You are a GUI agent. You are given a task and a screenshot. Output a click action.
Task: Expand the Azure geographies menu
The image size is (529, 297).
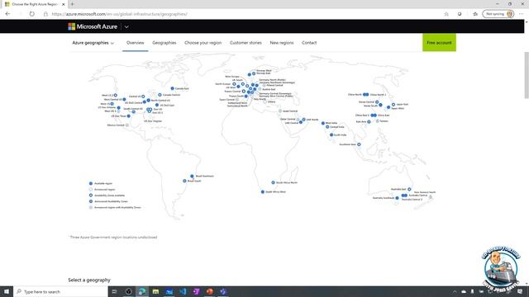tap(93, 43)
